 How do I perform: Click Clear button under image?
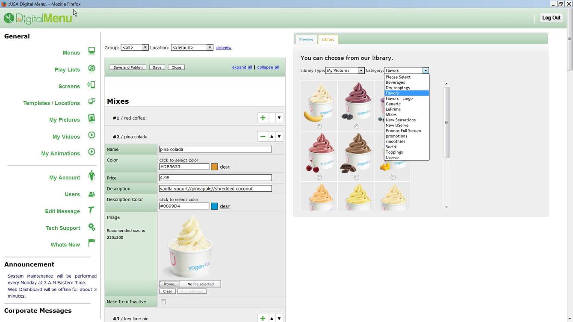167,291
